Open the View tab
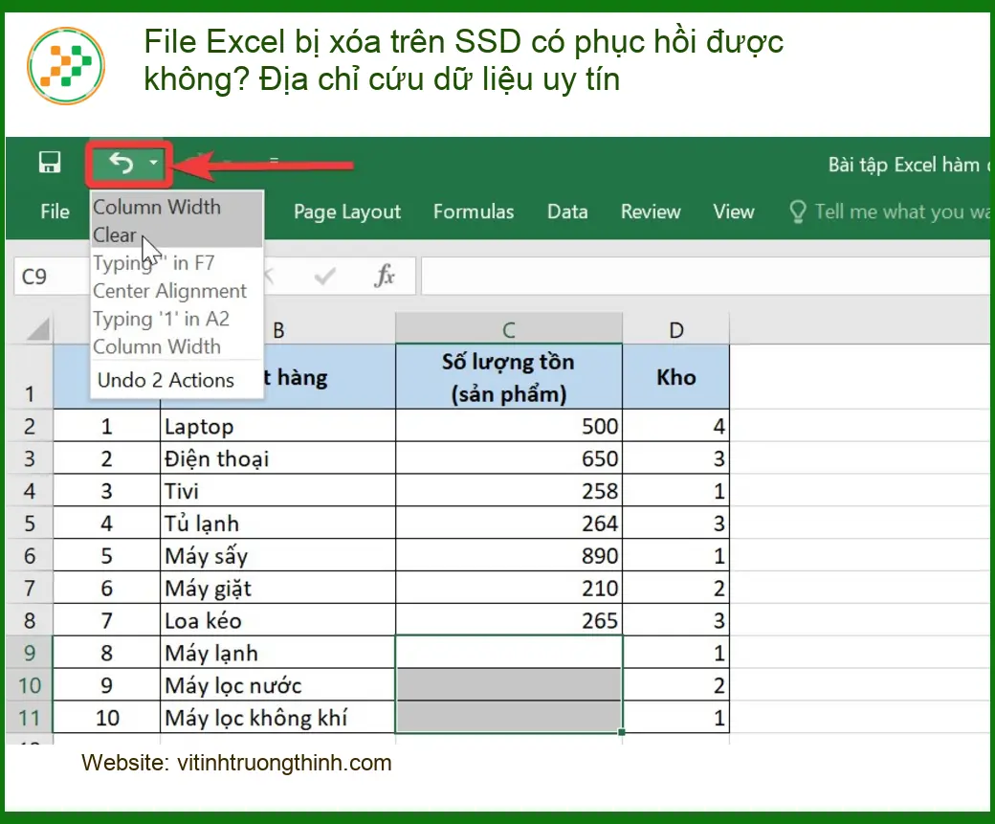The height and width of the screenshot is (824, 995). coord(734,212)
